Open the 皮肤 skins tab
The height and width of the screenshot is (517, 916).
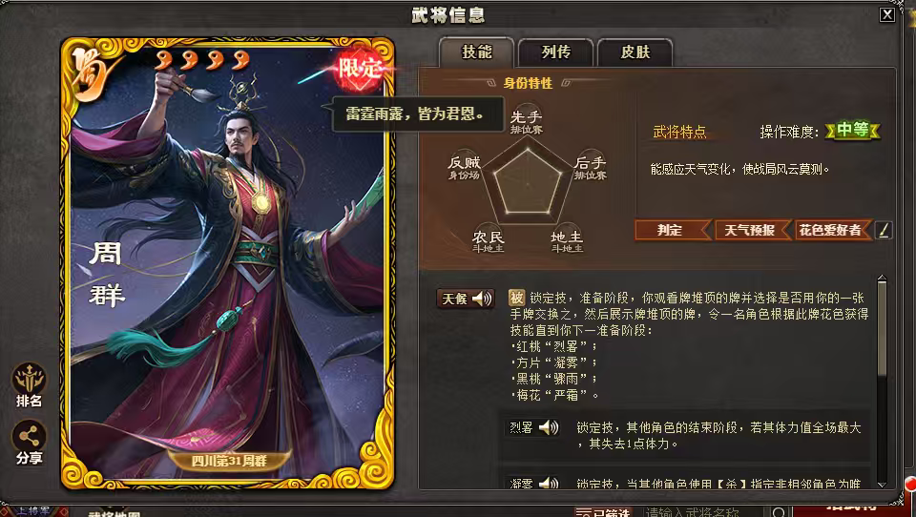point(635,52)
